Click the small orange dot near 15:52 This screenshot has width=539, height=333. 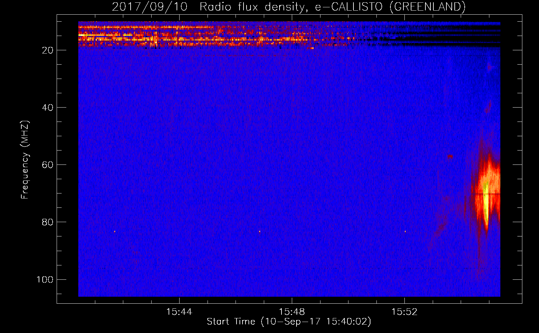coord(405,231)
